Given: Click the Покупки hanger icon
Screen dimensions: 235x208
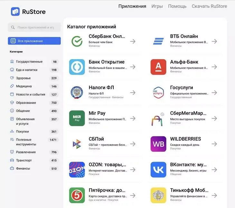Looking at the screenshot, I should [x=12, y=131].
